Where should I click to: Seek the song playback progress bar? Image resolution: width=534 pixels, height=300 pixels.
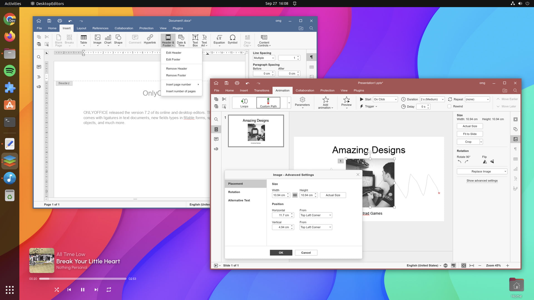tap(83, 279)
